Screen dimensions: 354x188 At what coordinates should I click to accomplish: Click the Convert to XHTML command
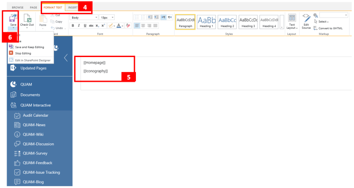coord(328,28)
